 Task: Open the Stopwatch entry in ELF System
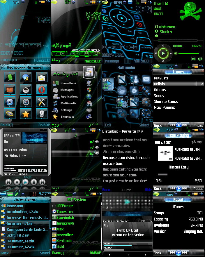[x=76, y=217]
